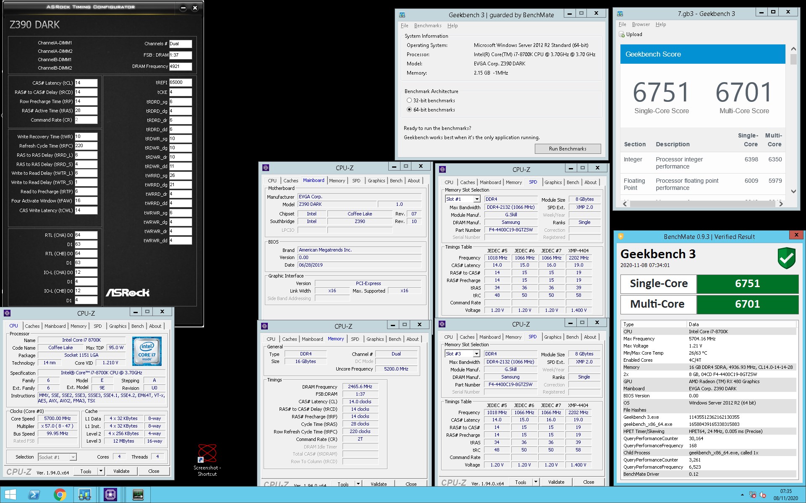
Task: Open the Start menu Windows logo
Action: point(10,495)
